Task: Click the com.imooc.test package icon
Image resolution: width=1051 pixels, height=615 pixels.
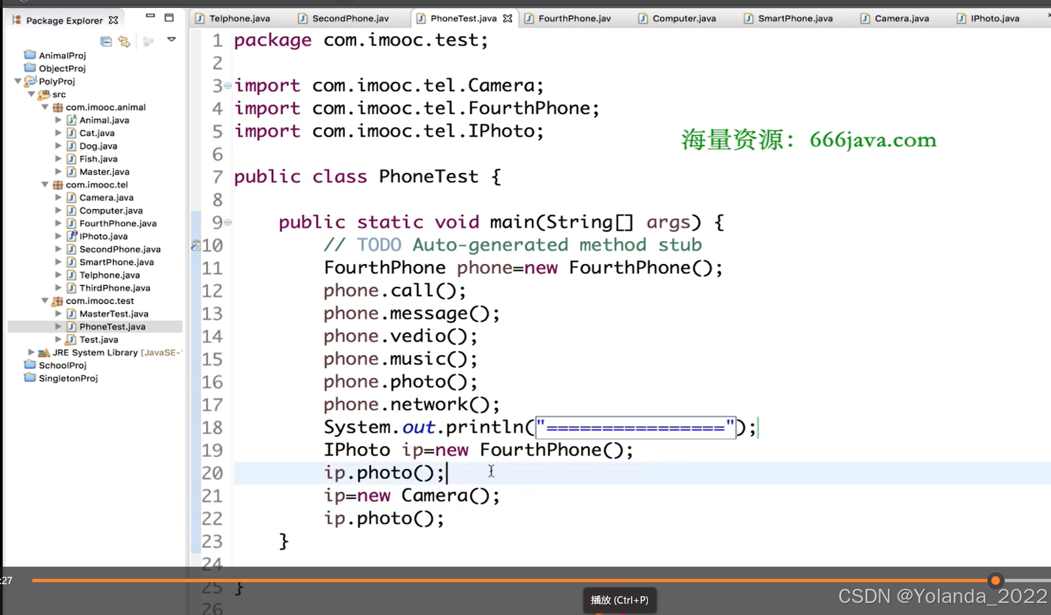Action: (x=58, y=301)
